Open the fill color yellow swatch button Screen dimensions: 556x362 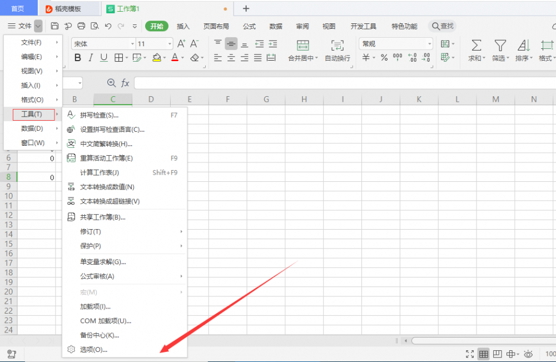click(x=157, y=57)
